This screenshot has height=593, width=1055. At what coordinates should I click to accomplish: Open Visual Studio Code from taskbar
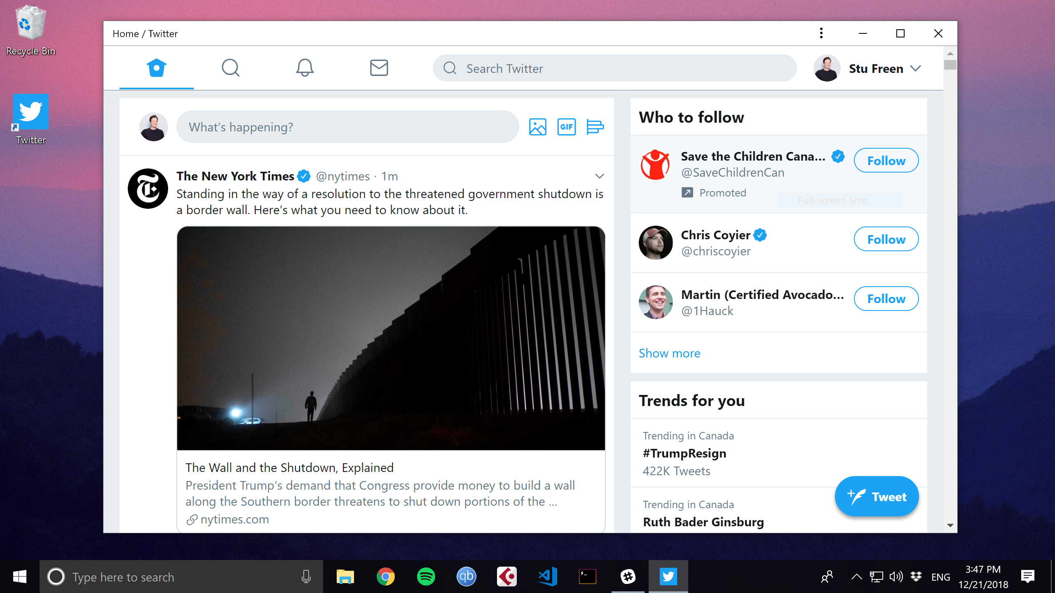point(547,577)
